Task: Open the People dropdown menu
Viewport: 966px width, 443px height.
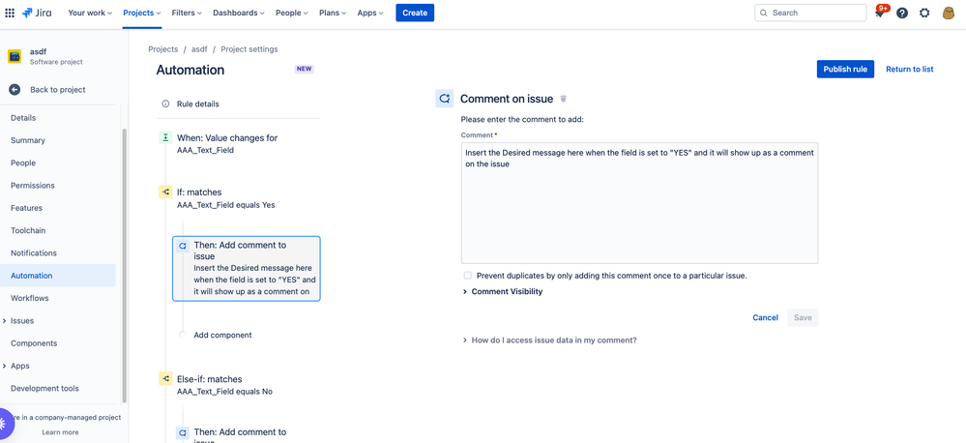Action: tap(292, 13)
